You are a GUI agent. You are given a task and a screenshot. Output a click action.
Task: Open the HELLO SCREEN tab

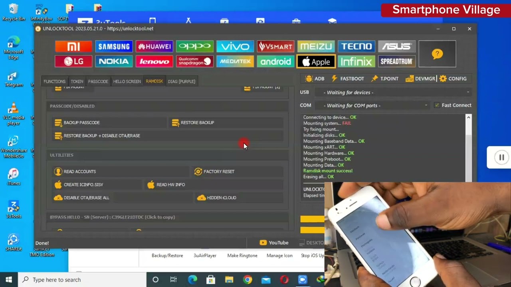coord(127,81)
